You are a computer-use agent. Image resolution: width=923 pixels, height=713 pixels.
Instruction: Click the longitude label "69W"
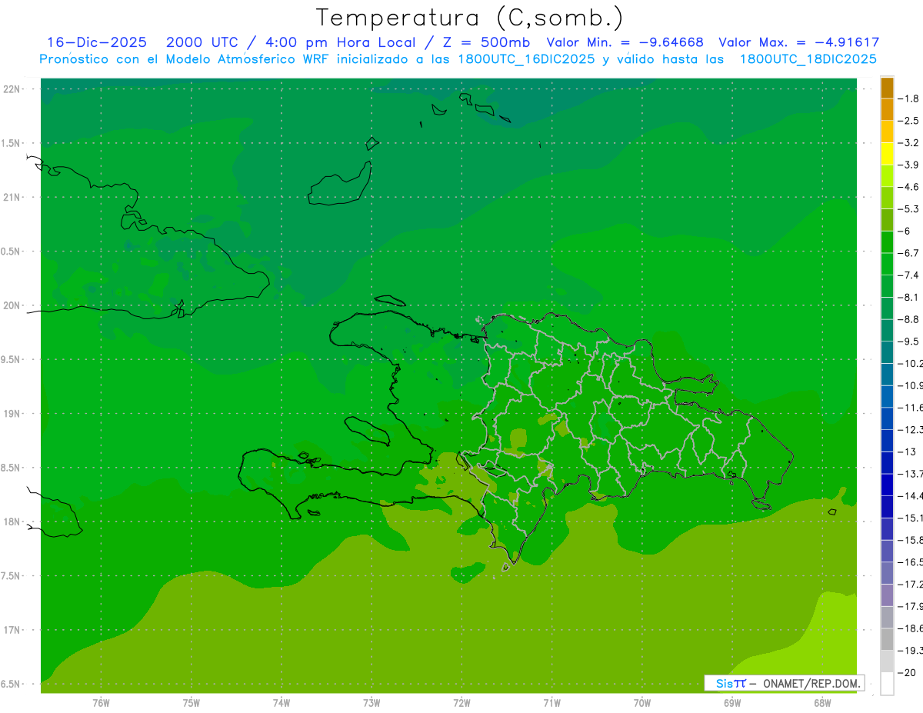[x=732, y=703]
